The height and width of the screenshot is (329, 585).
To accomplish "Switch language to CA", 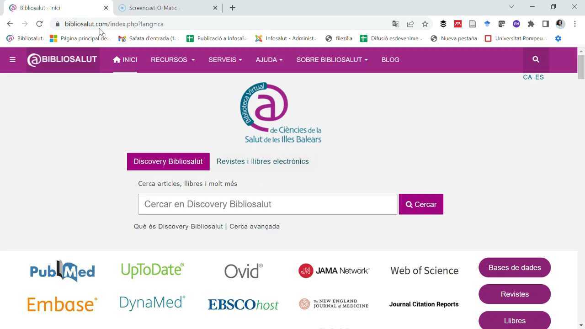I will pos(527,77).
